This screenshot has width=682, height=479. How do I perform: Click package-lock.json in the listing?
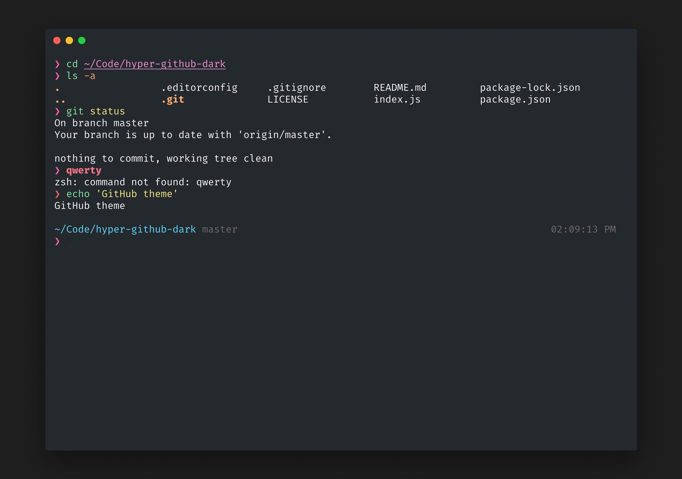coord(529,88)
